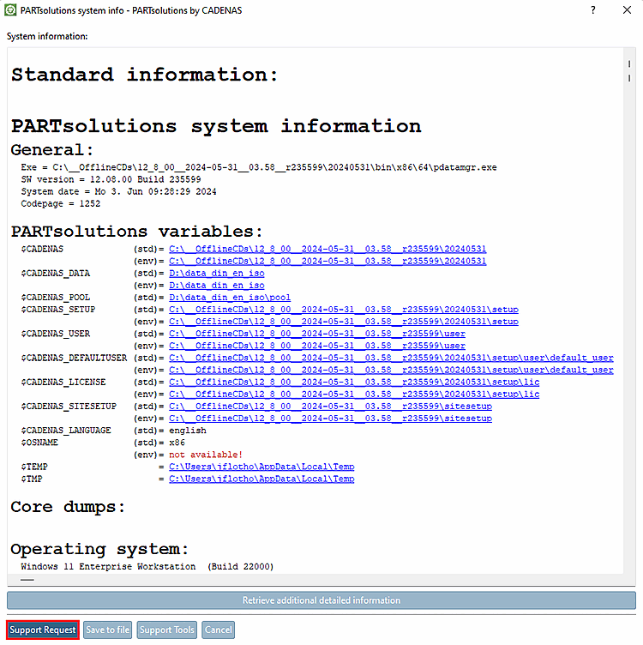643x645 pixels.
Task: Click the PARTsolutions app icon in title bar
Action: click(x=10, y=10)
